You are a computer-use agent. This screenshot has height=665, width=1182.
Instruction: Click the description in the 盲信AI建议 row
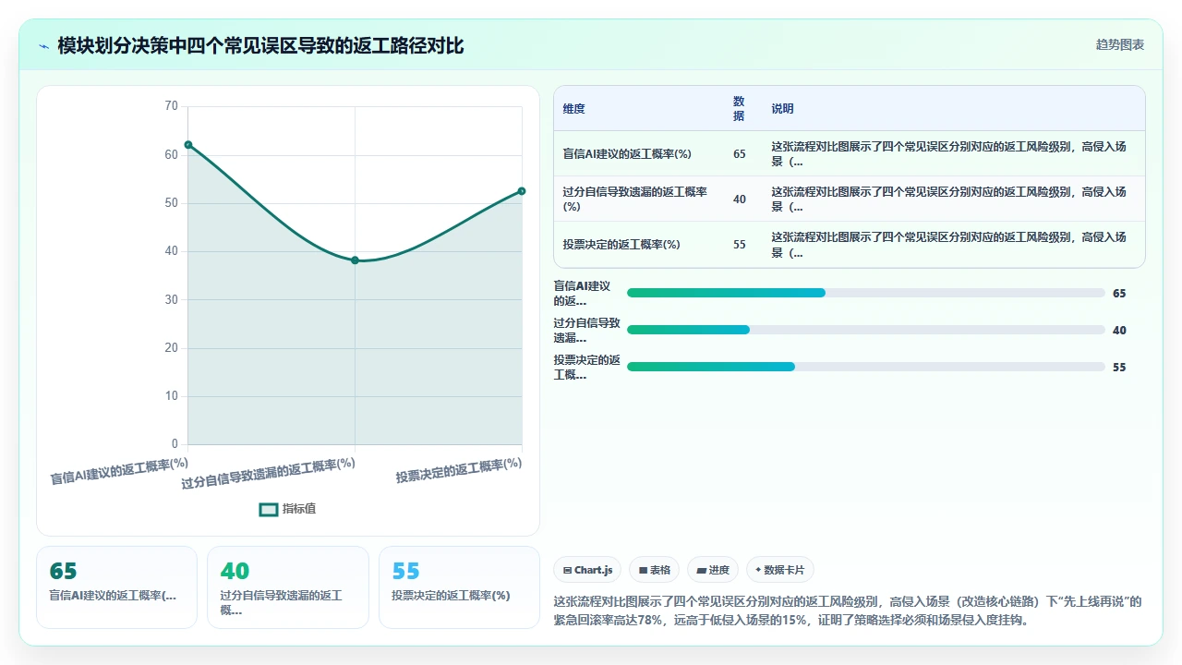(949, 153)
